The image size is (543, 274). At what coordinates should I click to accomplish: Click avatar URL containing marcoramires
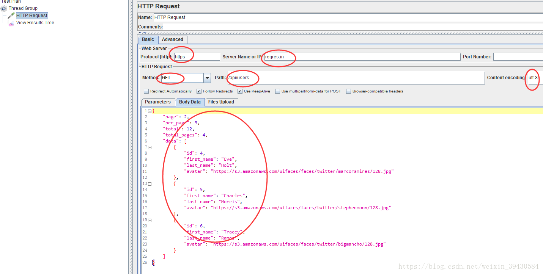[302, 172]
